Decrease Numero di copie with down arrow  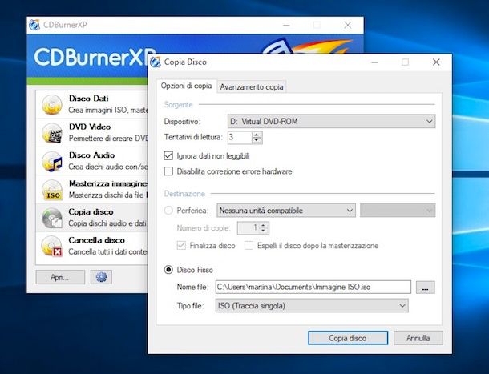click(x=263, y=231)
